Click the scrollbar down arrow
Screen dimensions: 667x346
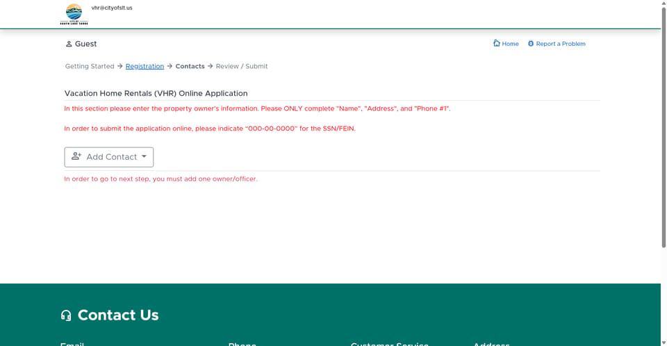pyautogui.click(x=664, y=343)
